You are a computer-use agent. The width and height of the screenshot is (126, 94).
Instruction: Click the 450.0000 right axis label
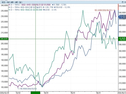click(x=122, y=32)
